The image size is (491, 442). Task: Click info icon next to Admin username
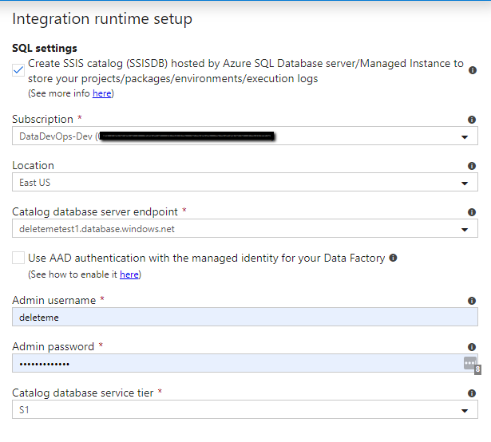point(472,301)
